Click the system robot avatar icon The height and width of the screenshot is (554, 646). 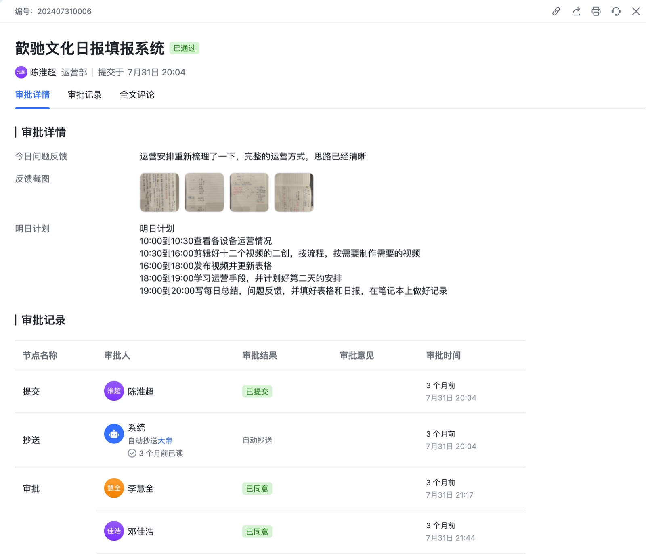pyautogui.click(x=114, y=434)
